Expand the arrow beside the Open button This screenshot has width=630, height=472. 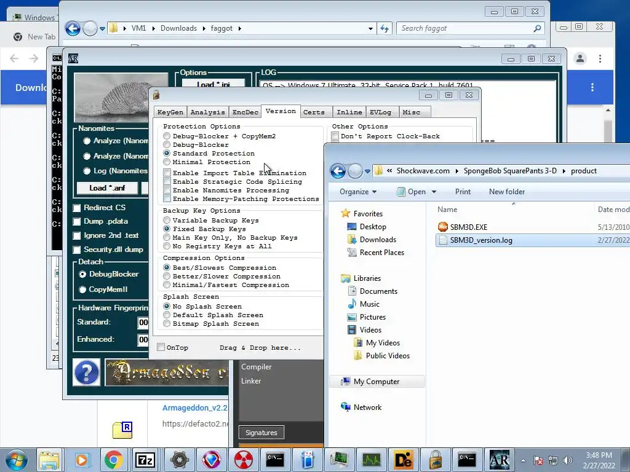click(434, 192)
